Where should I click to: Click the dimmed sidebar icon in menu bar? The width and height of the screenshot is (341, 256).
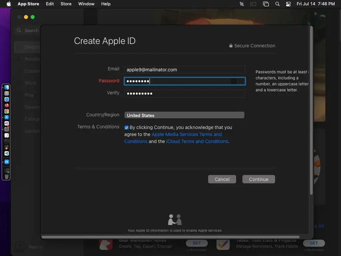pyautogui.click(x=253, y=4)
